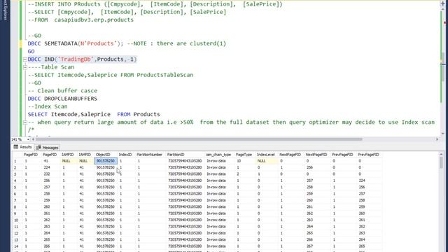The image size is (448, 252).
Task: Click the '--INSERT INTO PRoducts' comment line
Action: pyautogui.click(x=155, y=4)
